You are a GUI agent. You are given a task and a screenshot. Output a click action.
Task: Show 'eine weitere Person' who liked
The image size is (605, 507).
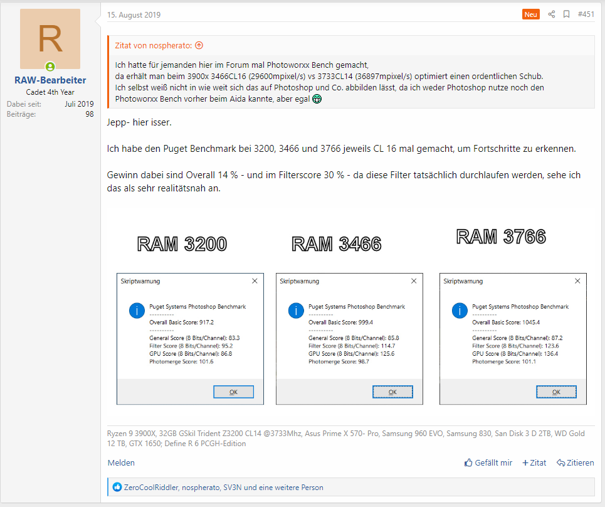291,488
